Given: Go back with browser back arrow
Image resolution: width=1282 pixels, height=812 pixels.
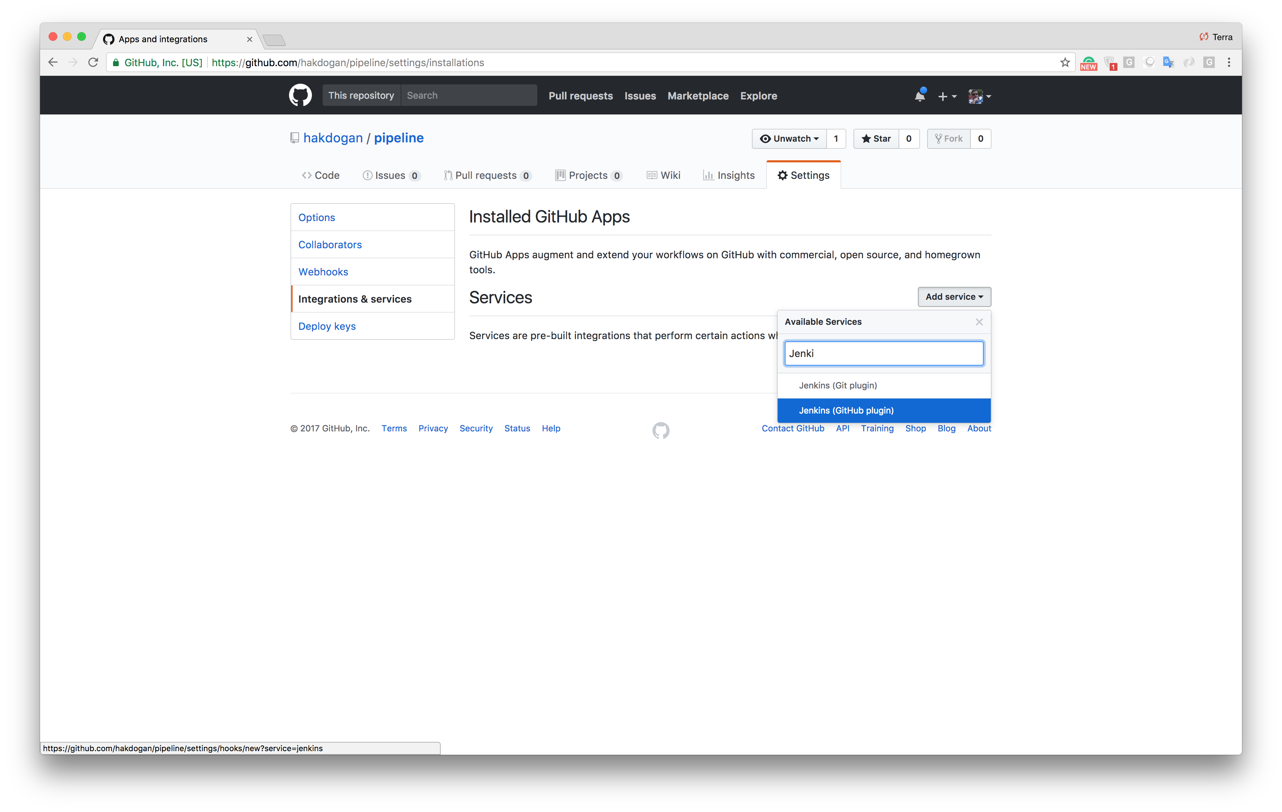Looking at the screenshot, I should 53,63.
